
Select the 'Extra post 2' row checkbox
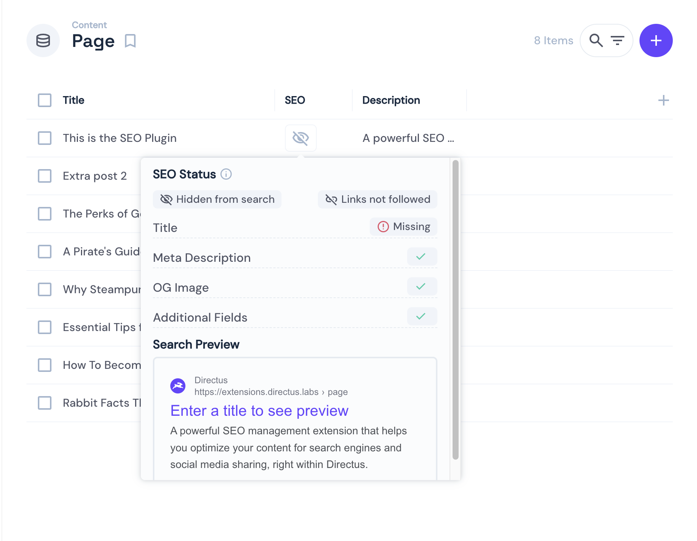[45, 176]
